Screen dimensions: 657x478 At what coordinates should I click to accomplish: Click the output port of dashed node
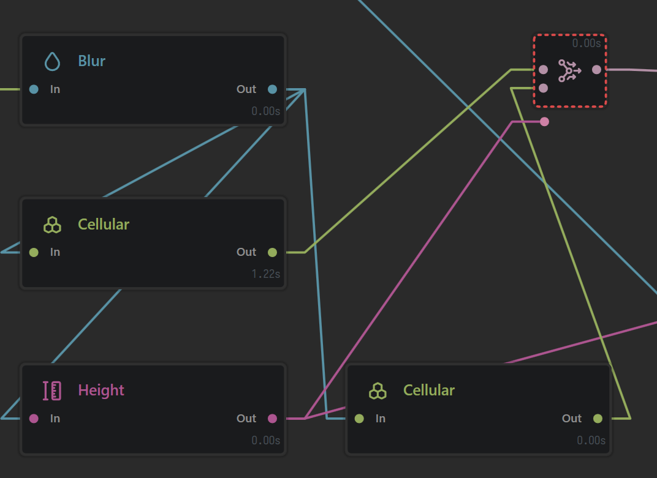pyautogui.click(x=597, y=70)
